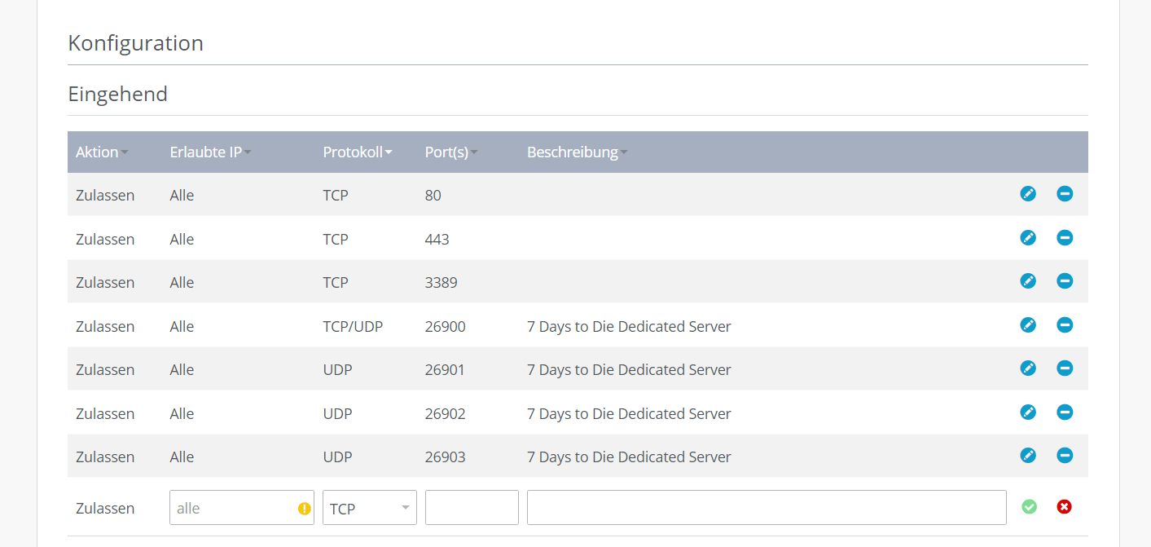This screenshot has width=1151, height=547.
Task: Select port value 26900 cell
Action: click(446, 327)
